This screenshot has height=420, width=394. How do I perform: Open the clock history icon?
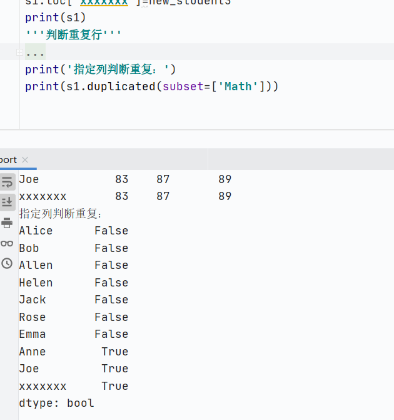point(7,263)
